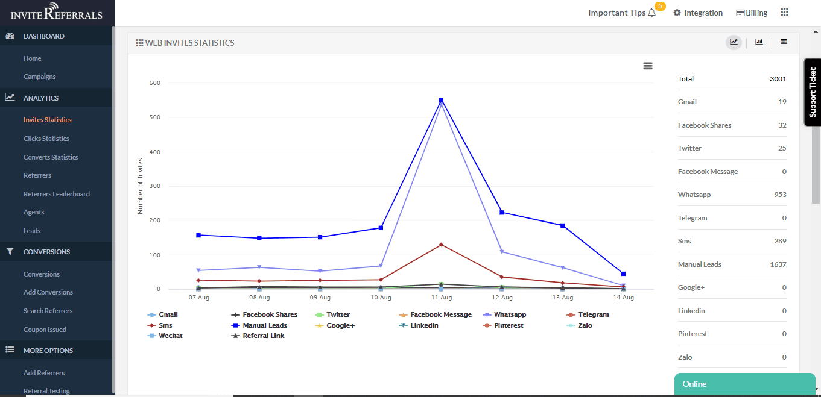Go to Referrers Leaderboard page
The width and height of the screenshot is (821, 397).
tap(57, 194)
